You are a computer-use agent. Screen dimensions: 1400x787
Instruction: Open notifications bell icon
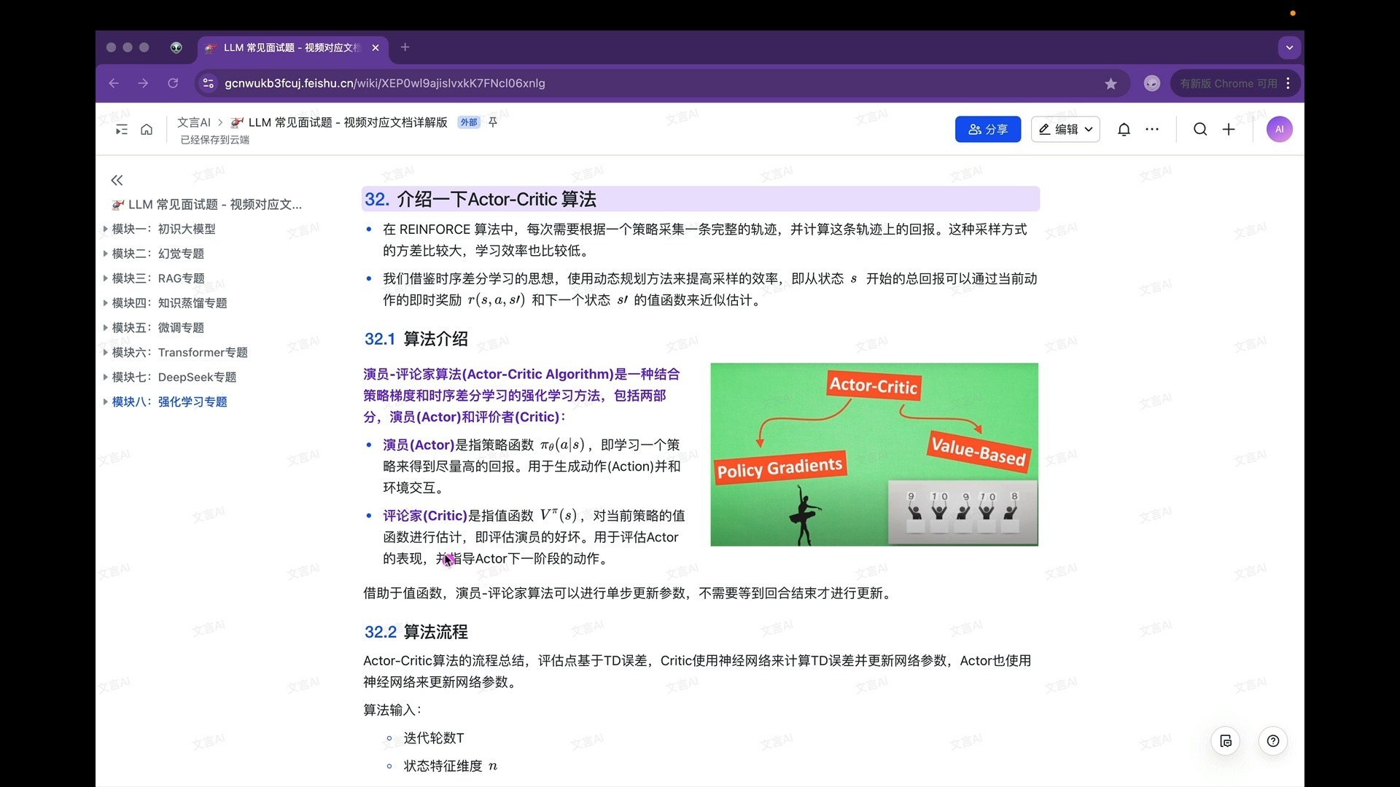1124,130
